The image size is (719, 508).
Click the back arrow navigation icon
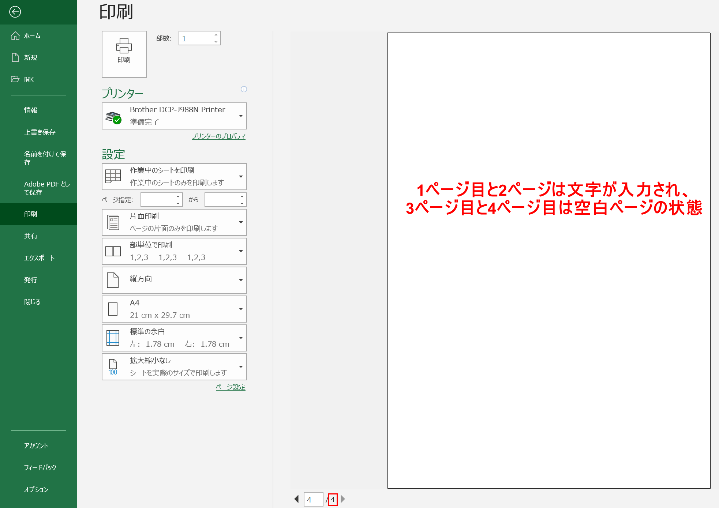coord(15,10)
